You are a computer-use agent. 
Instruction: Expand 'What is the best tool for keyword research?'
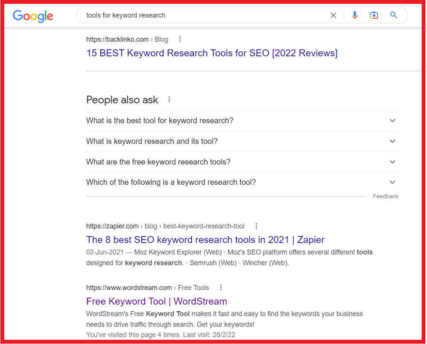392,121
